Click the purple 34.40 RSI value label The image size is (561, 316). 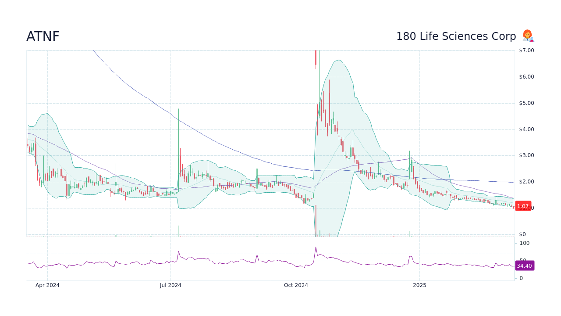[x=524, y=266]
